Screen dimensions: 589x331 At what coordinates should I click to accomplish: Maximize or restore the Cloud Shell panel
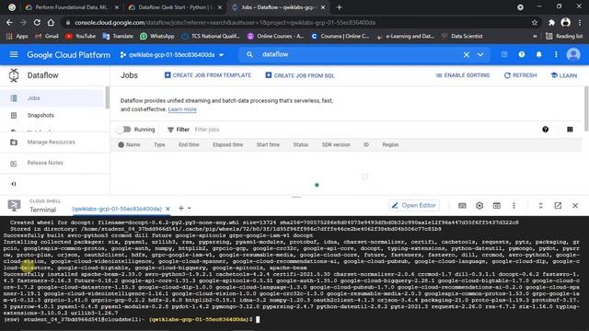coord(540,206)
